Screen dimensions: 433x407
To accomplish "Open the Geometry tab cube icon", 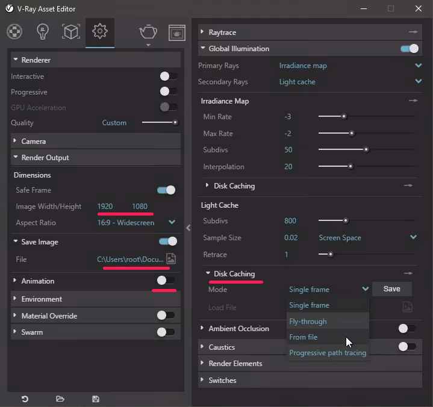I will tap(71, 31).
